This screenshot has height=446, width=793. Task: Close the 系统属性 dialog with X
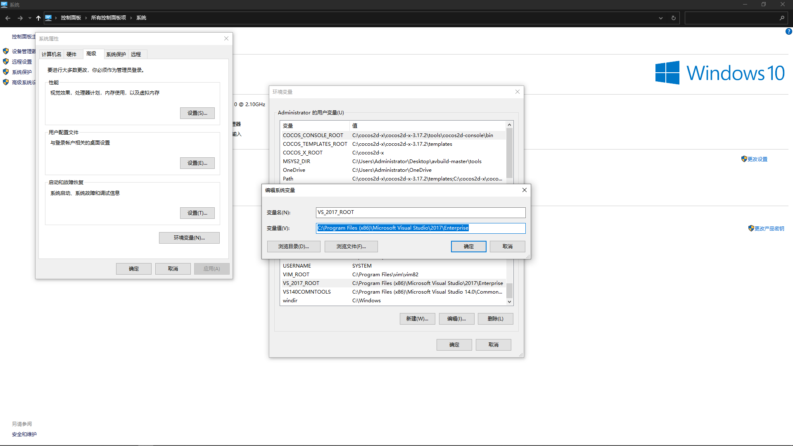[226, 38]
